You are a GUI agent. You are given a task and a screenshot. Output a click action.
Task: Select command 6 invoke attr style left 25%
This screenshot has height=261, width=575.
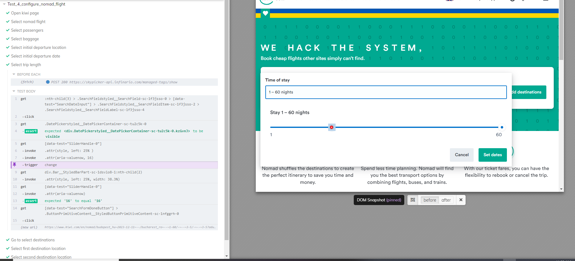point(114,151)
